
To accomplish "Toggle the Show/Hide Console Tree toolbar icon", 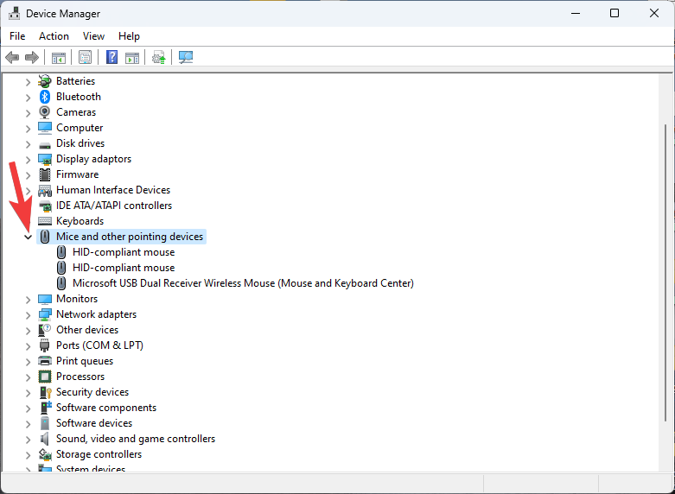I will click(x=59, y=57).
